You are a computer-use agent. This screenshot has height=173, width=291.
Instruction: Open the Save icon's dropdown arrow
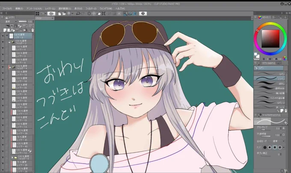pos(72,14)
